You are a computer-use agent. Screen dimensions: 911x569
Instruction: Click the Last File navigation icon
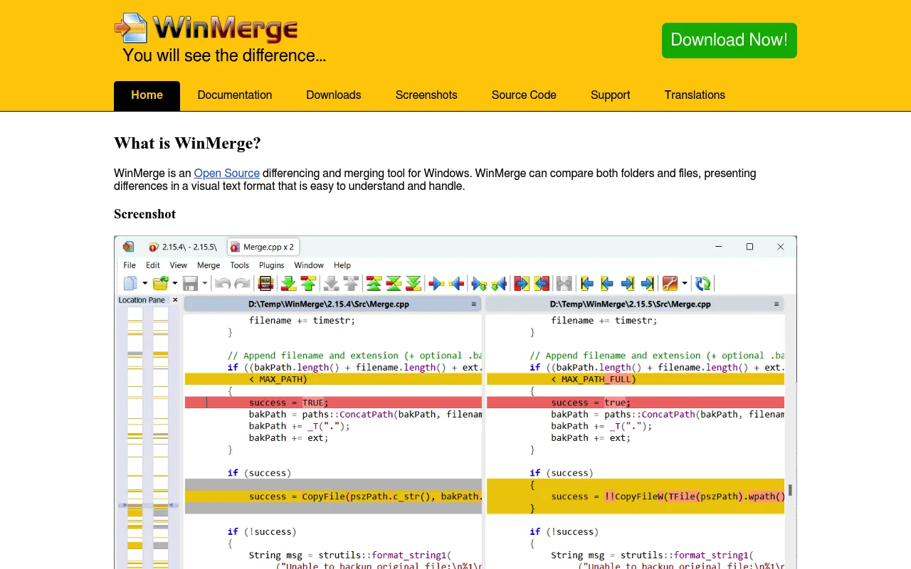click(x=647, y=283)
